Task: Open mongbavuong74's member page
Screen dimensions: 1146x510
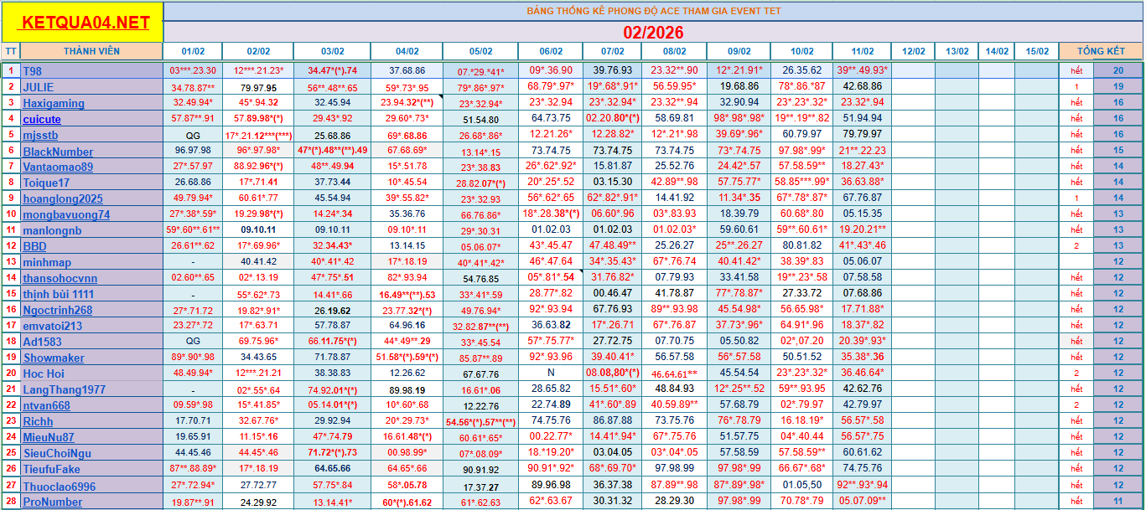Action: click(66, 214)
